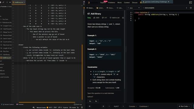Open the Mock menu item
The height and width of the screenshot is (109, 194).
[119, 2]
